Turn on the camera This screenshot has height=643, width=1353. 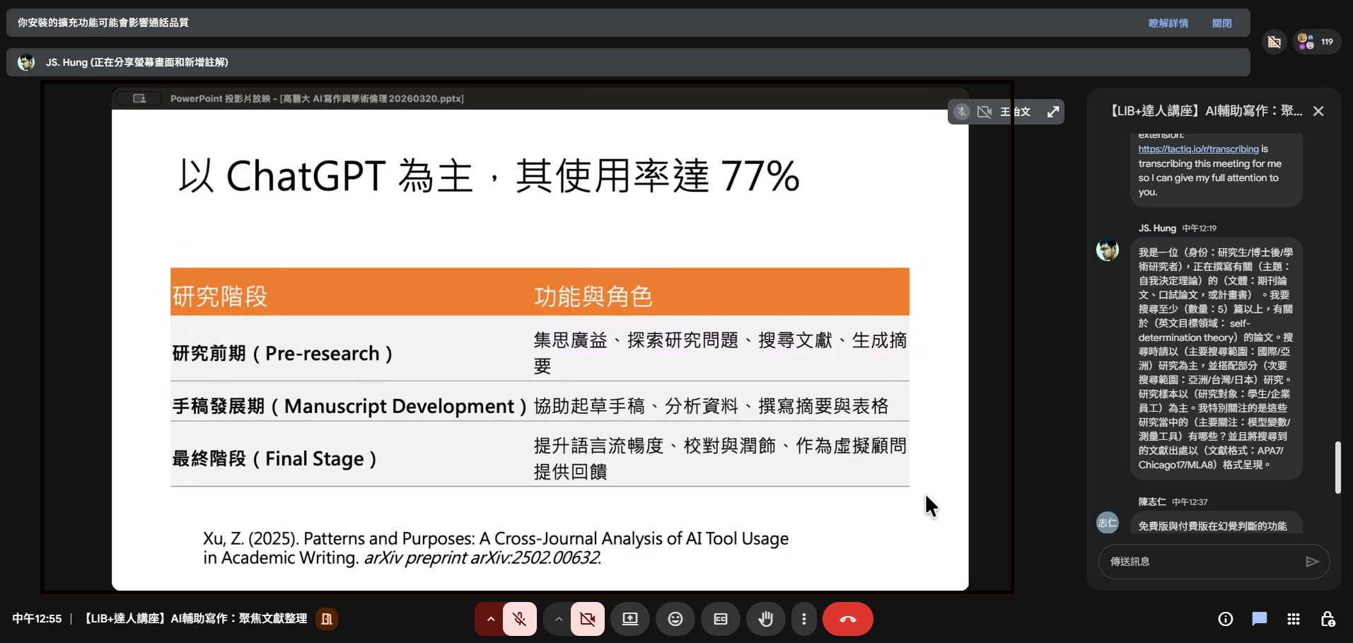[x=587, y=619]
